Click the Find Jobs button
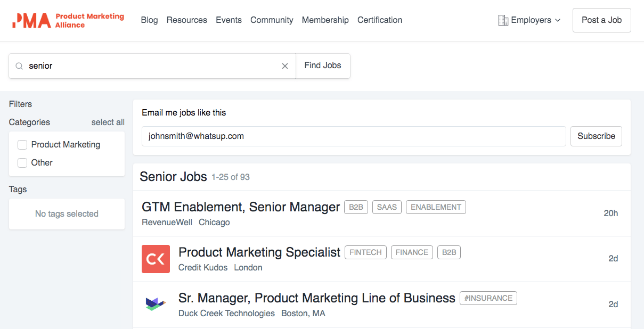This screenshot has width=644, height=329. (x=323, y=65)
